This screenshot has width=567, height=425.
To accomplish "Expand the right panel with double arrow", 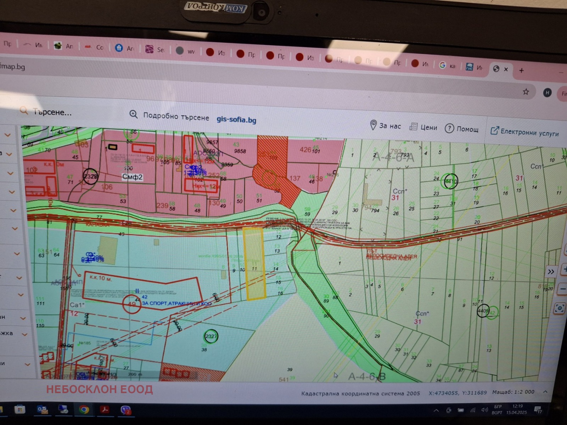I will point(551,272).
